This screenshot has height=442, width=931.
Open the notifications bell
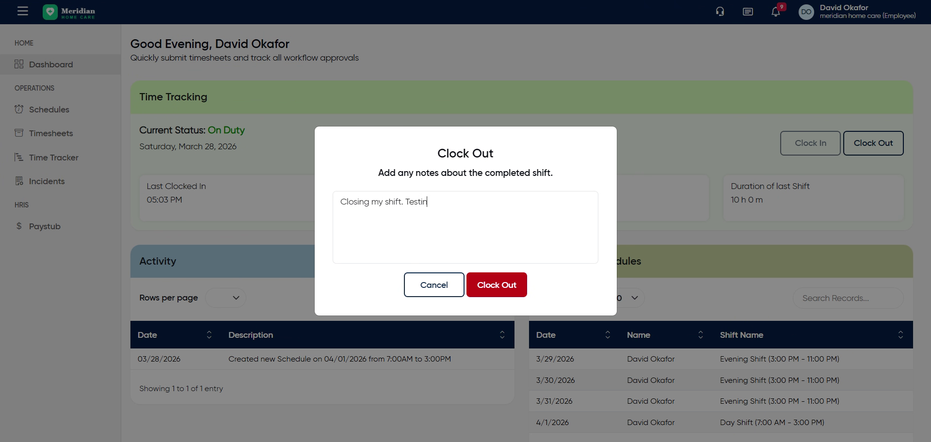[x=776, y=12]
